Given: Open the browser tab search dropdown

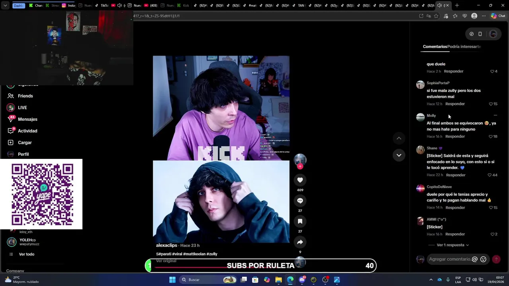Looking at the screenshot, I should tap(5, 6).
